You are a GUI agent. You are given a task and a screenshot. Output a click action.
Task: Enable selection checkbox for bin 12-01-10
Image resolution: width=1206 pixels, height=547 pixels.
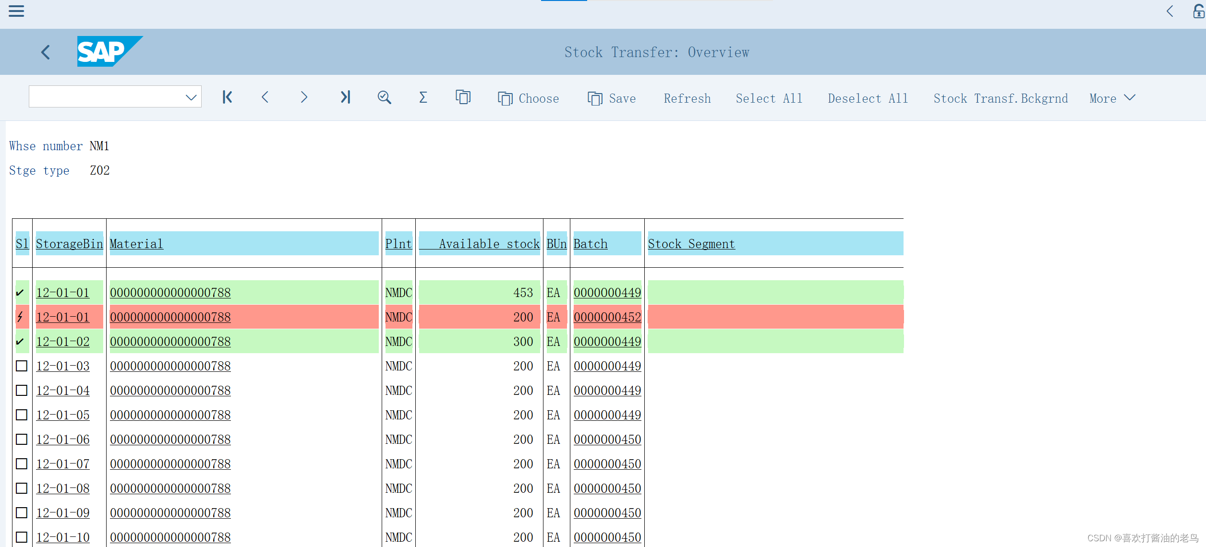tap(22, 537)
